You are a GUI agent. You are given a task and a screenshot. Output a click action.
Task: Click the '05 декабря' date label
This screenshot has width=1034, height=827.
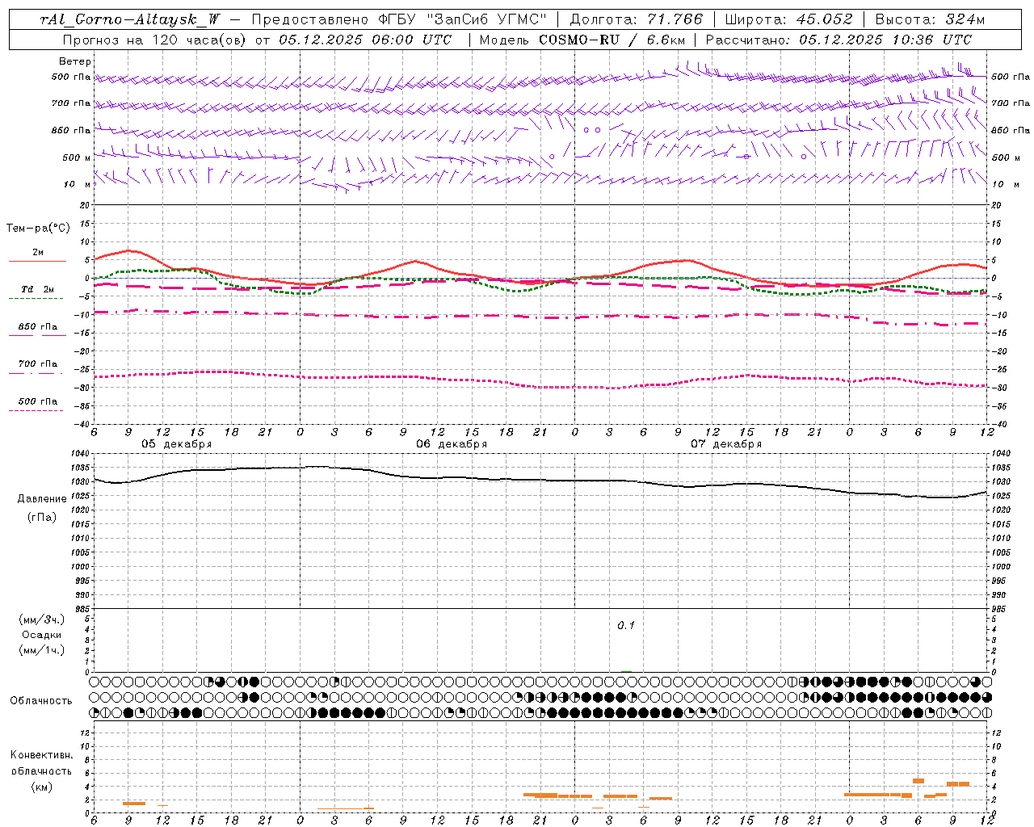click(x=177, y=444)
